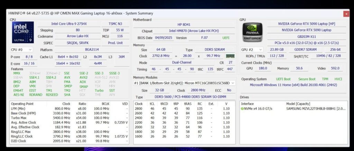The width and height of the screenshot is (354, 151).
Task: Click the DDR5 SDRAM type field
Action: [215, 50]
